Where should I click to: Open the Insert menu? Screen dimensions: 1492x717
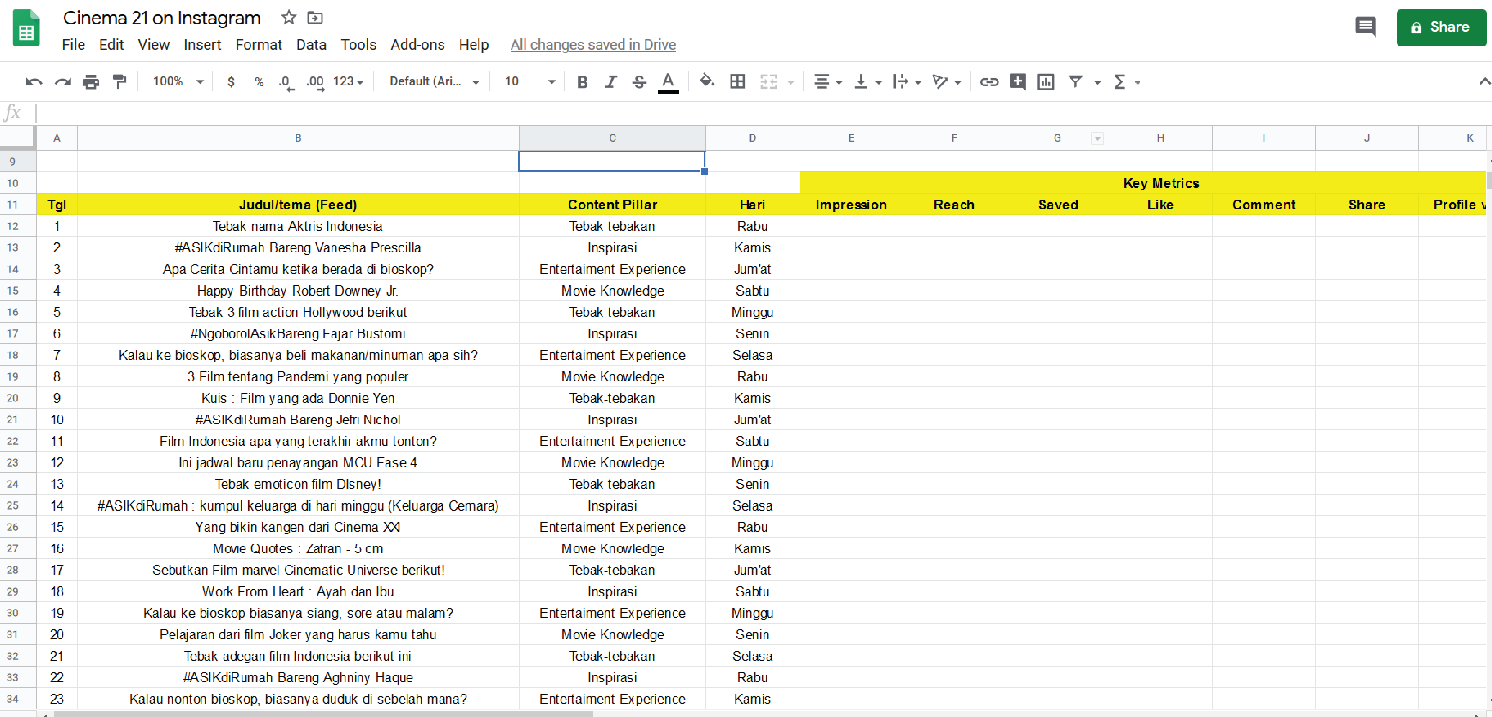tap(202, 45)
